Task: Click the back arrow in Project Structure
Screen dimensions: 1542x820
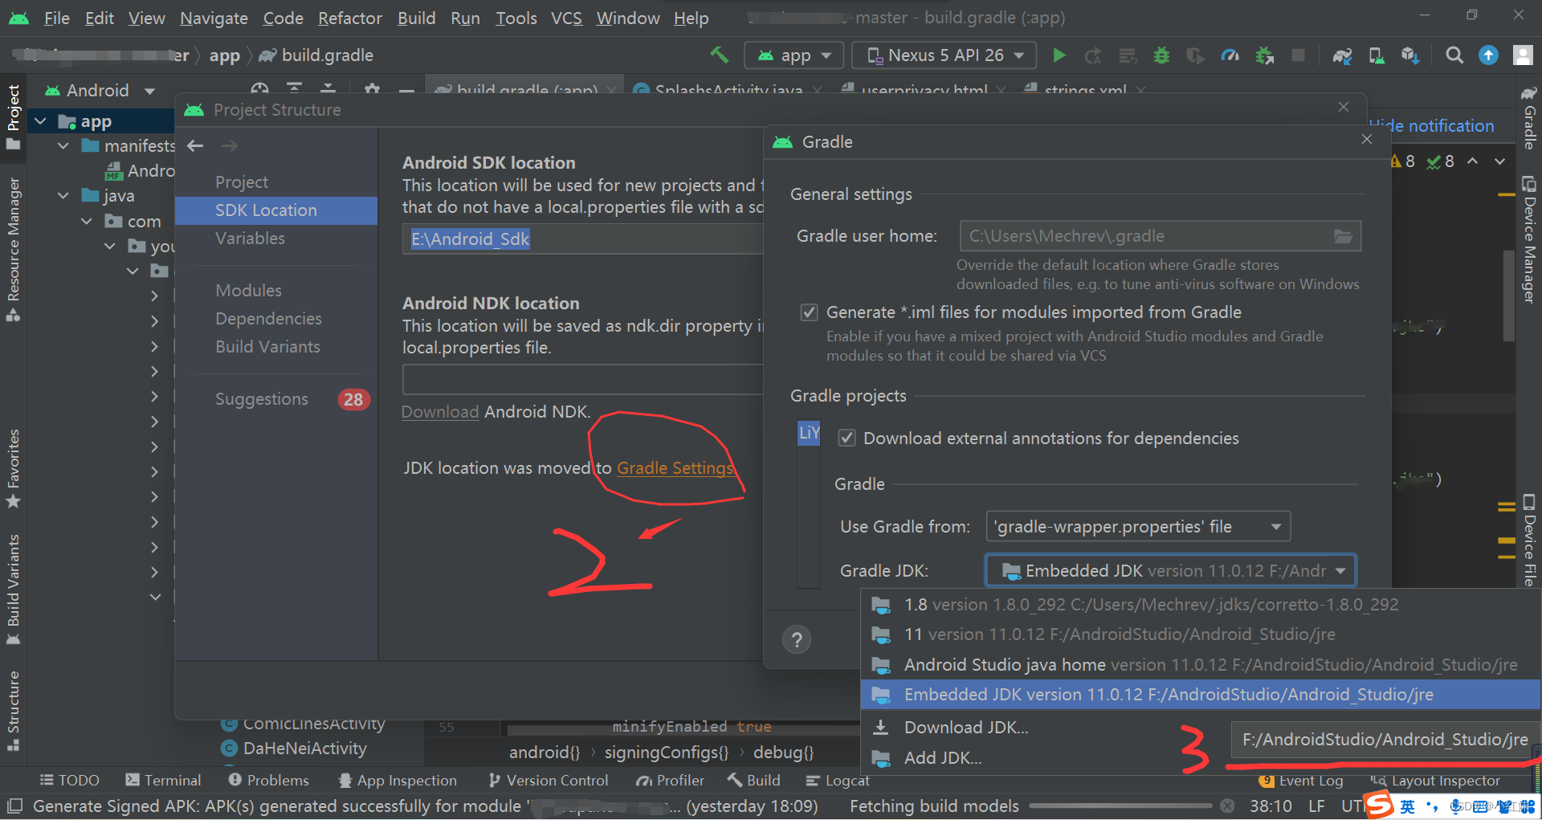Action: pos(195,145)
